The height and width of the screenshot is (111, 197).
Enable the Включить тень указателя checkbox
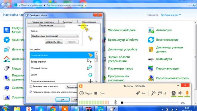pos(31,86)
